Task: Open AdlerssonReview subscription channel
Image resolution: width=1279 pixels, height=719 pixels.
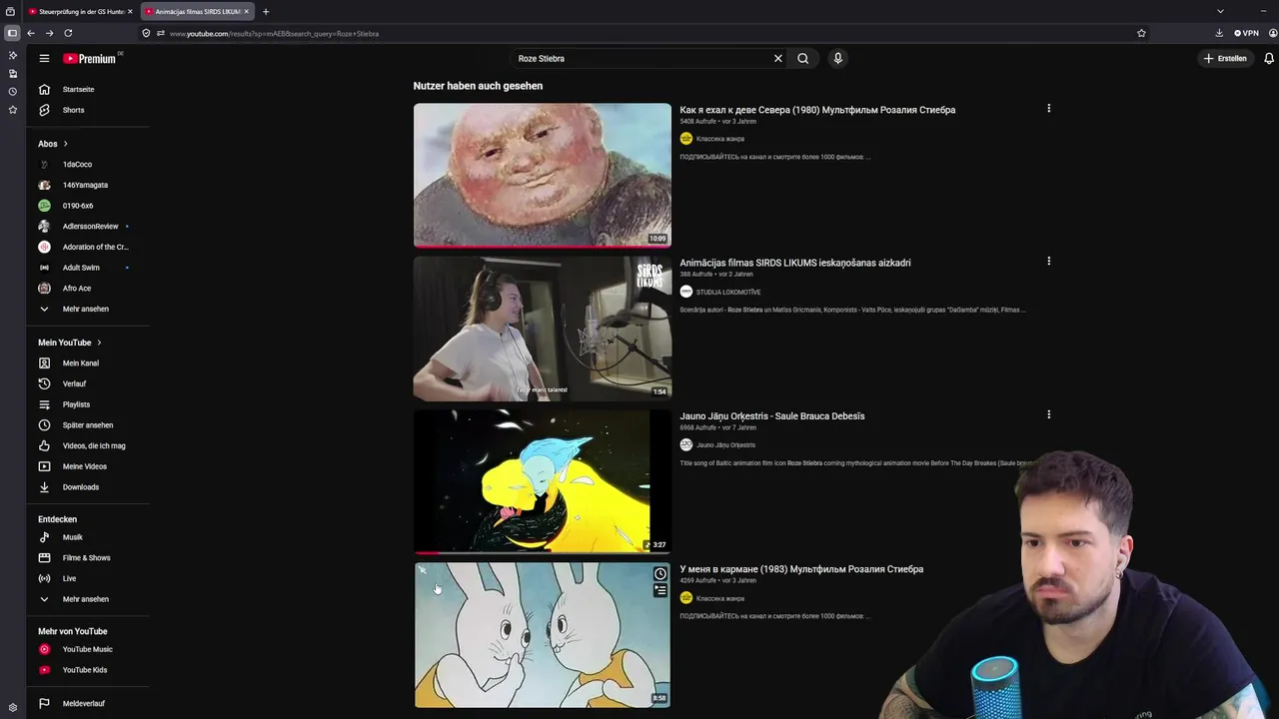Action: click(x=88, y=226)
